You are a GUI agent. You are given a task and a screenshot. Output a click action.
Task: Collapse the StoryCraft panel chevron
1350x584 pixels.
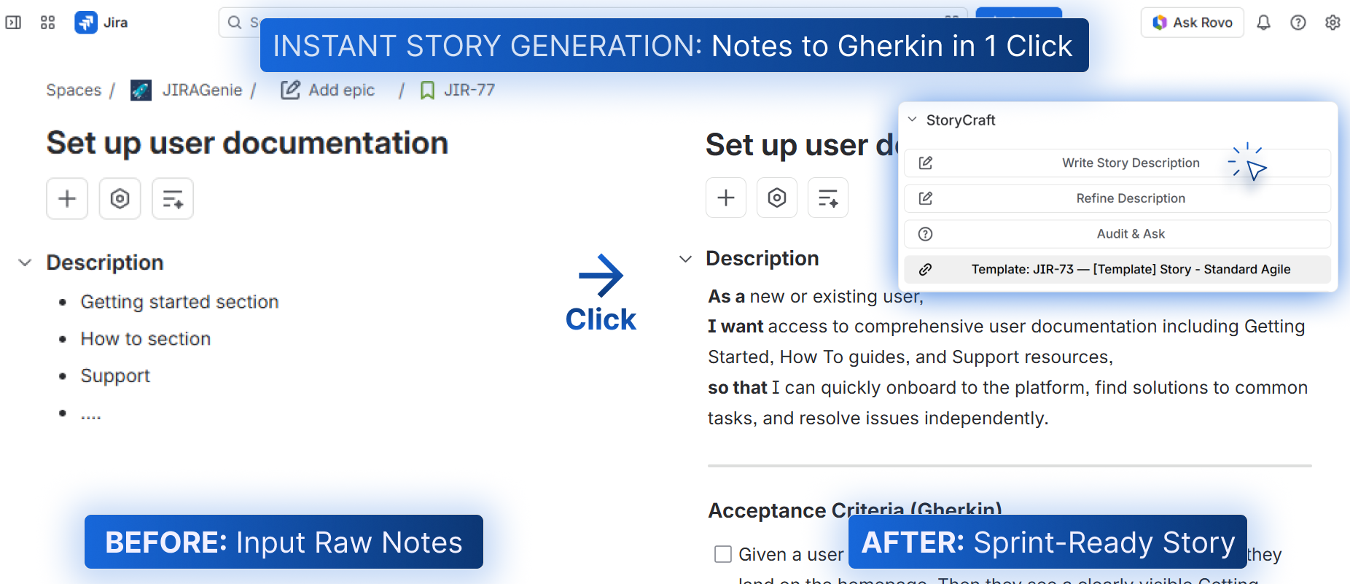pyautogui.click(x=912, y=119)
